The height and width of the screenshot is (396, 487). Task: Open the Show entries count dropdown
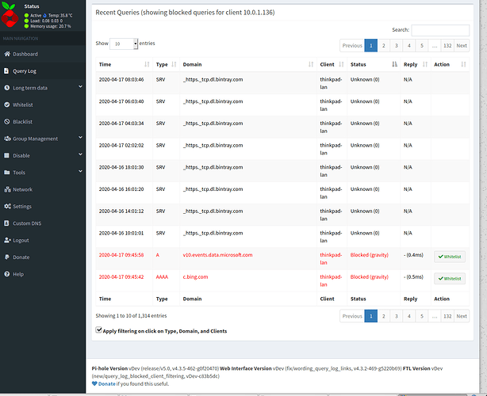124,44
